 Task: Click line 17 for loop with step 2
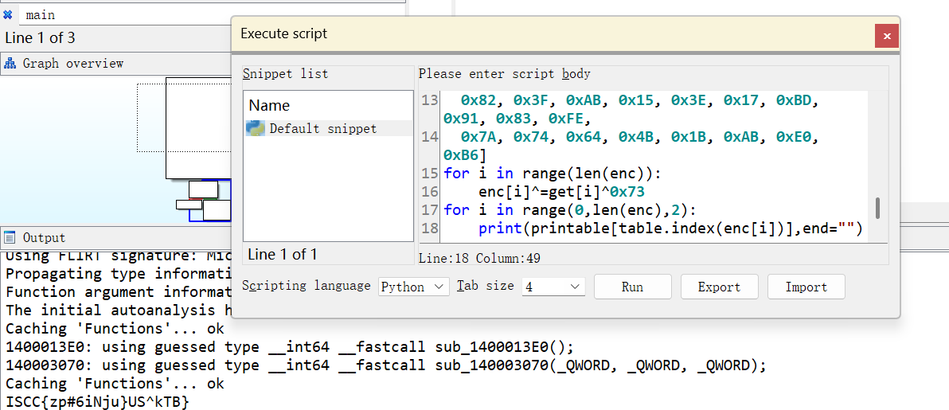570,210
